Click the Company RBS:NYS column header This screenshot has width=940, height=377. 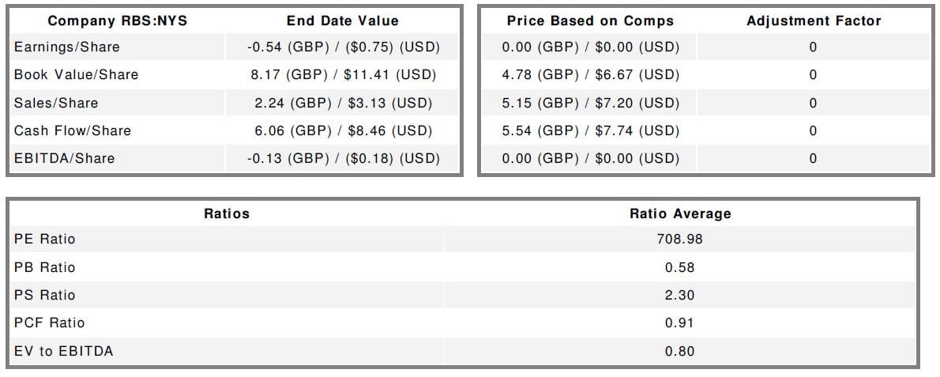click(x=117, y=21)
